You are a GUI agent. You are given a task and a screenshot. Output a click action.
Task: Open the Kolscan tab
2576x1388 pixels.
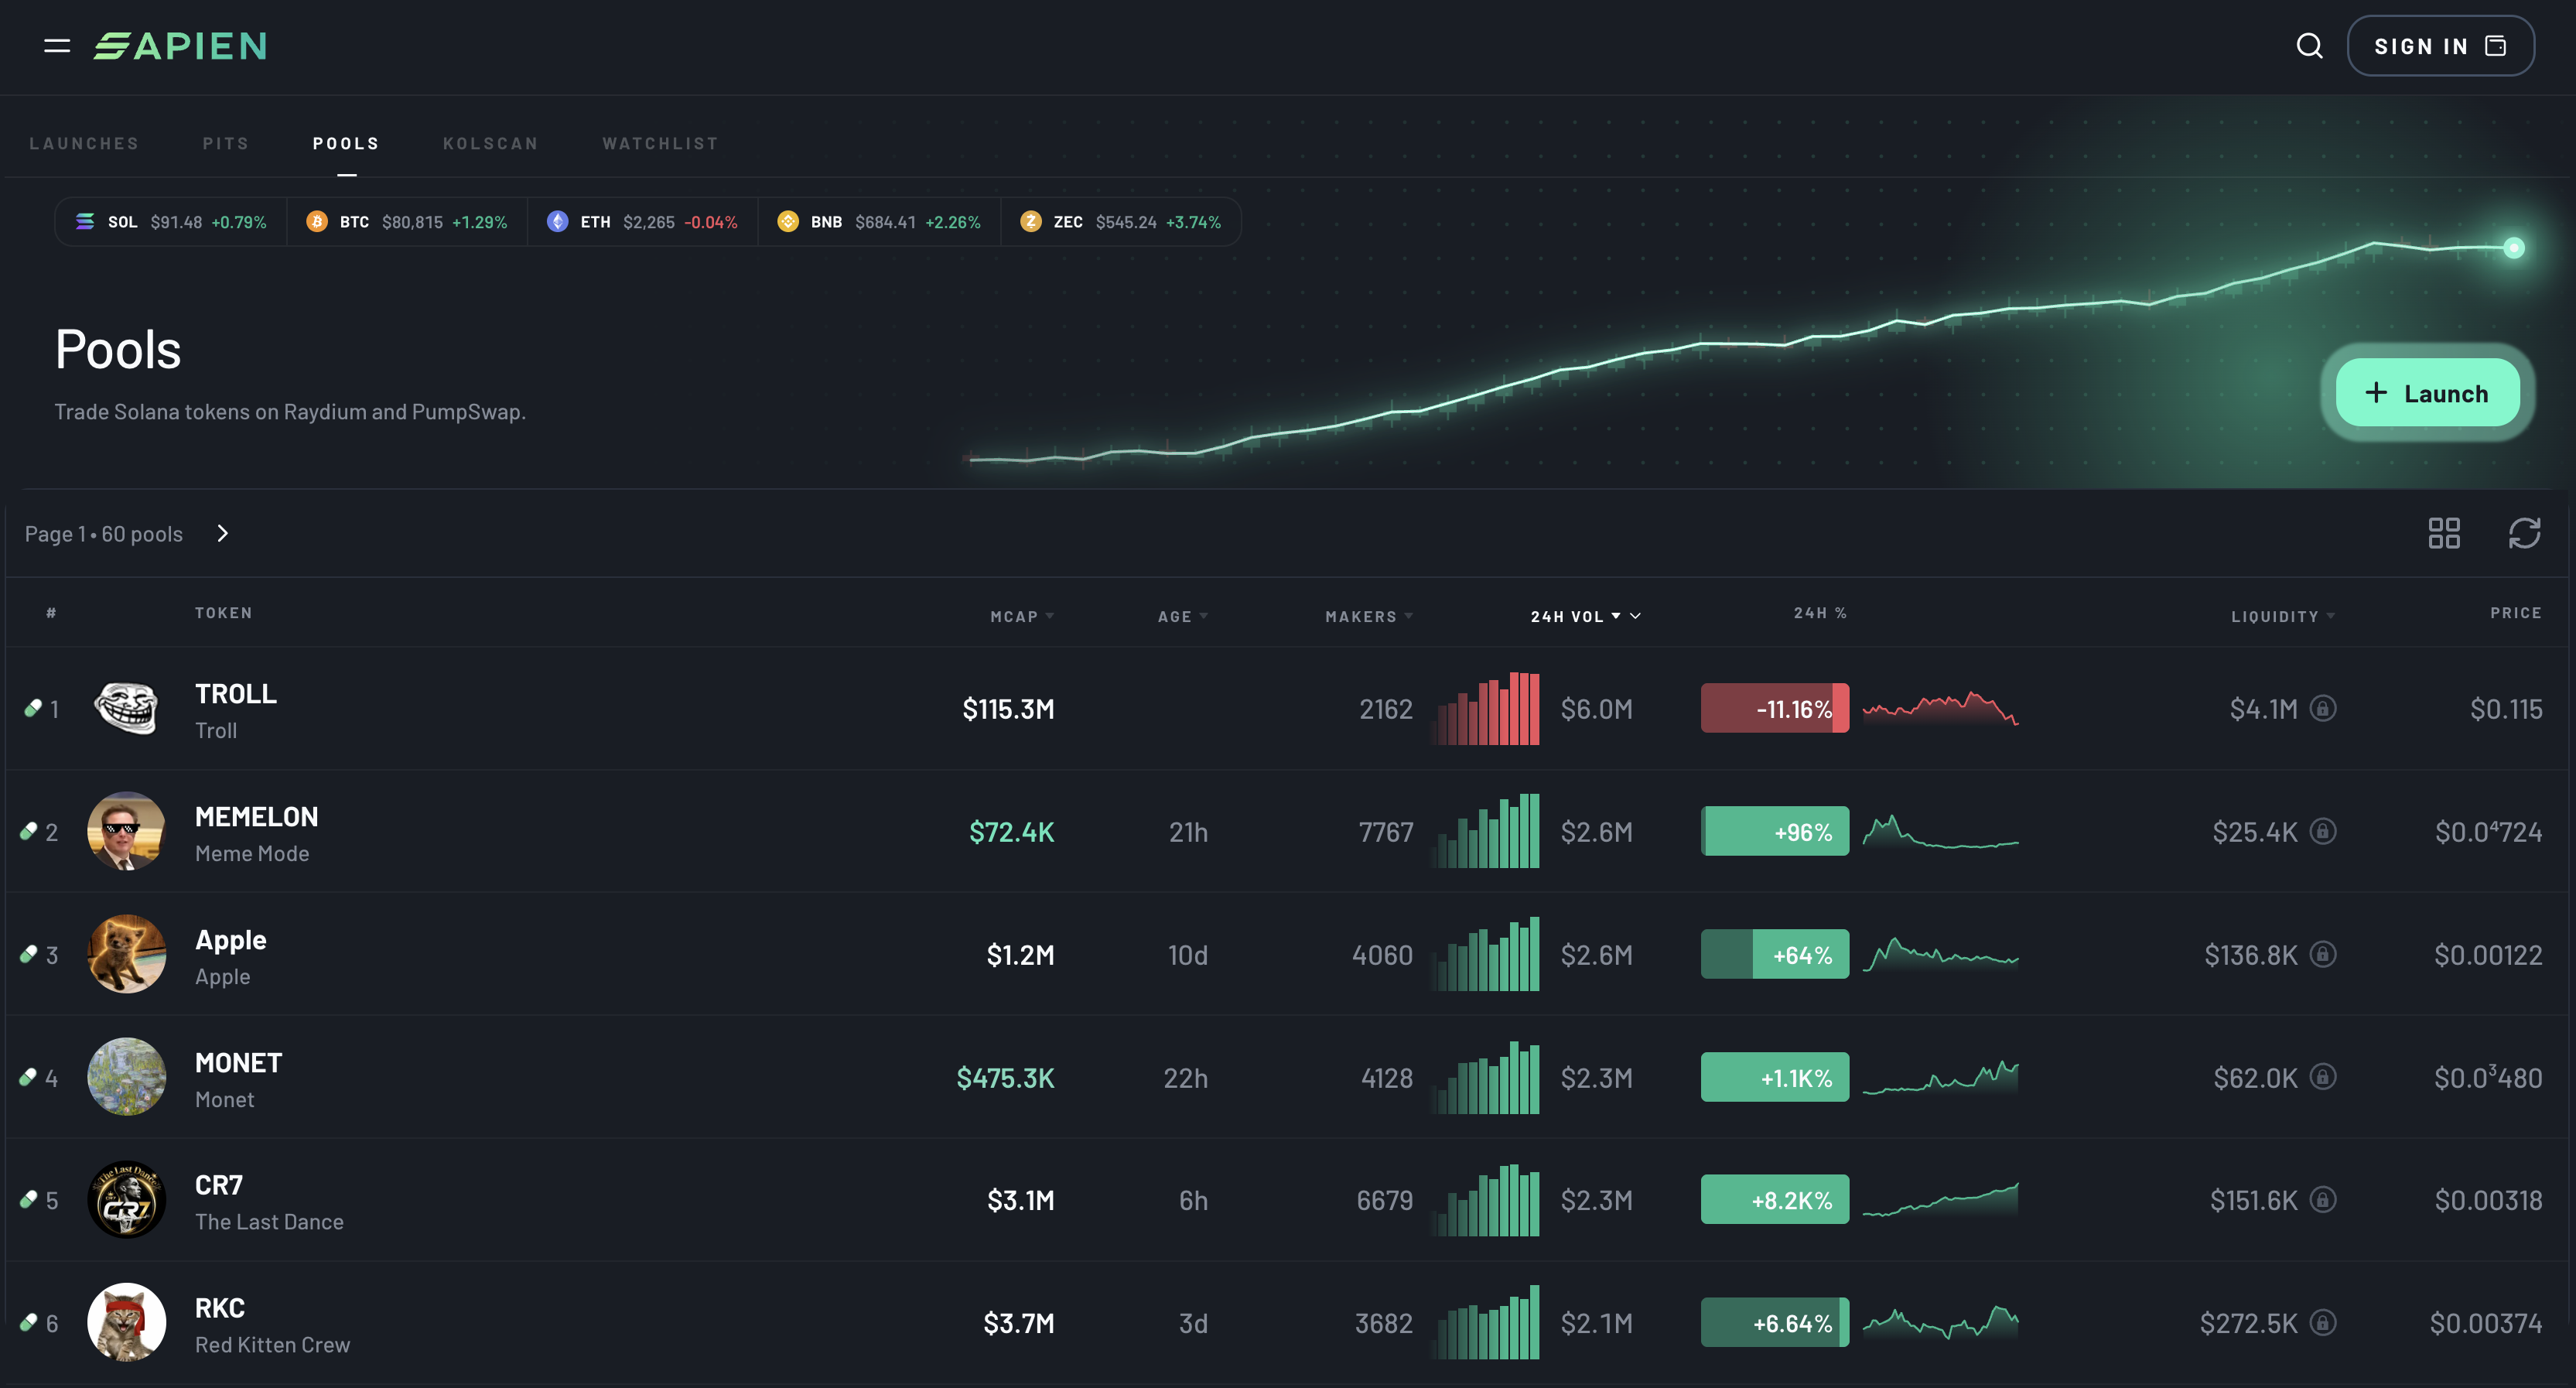[x=491, y=143]
